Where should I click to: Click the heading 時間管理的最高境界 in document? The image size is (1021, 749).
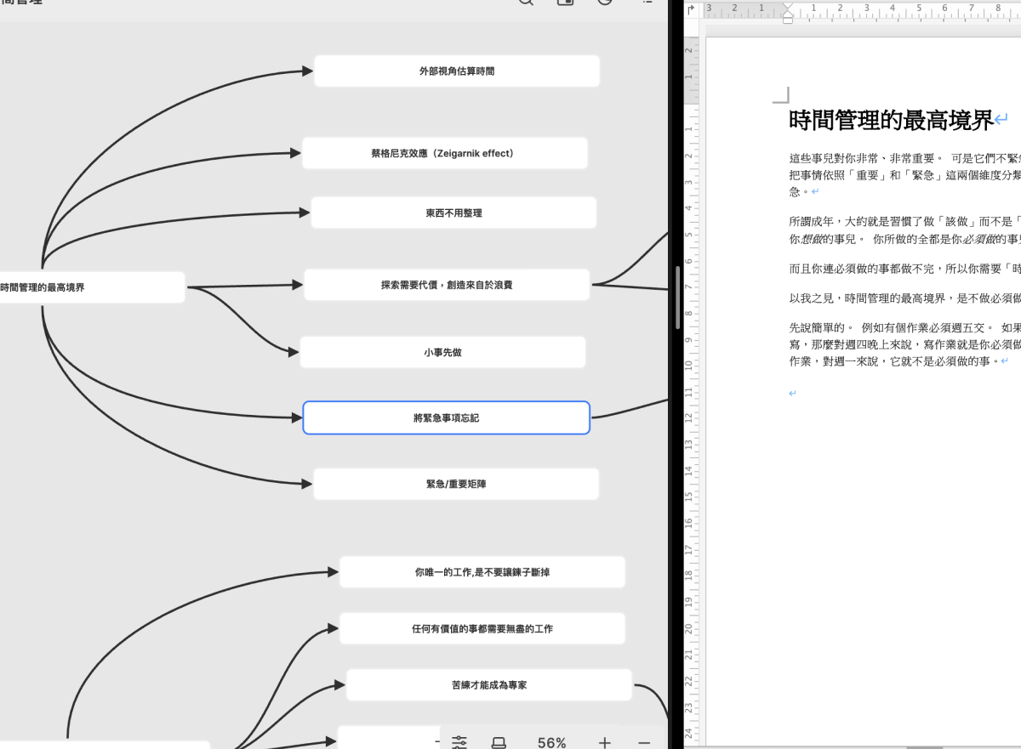(892, 120)
